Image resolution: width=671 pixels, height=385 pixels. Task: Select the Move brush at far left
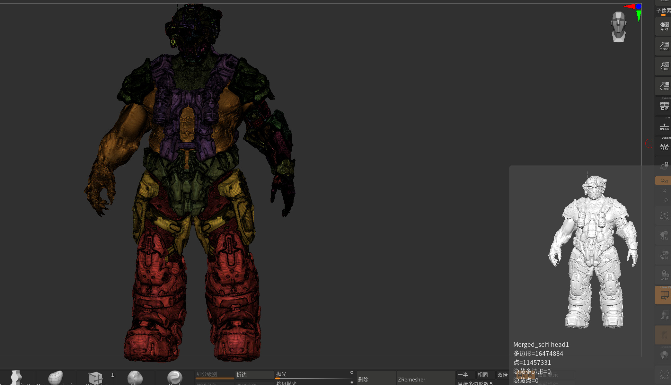16,378
